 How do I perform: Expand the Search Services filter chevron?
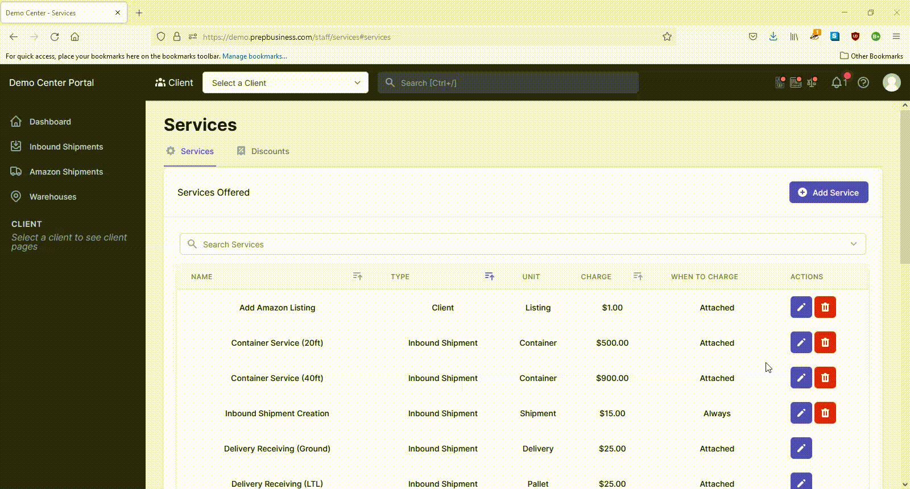pyautogui.click(x=853, y=244)
